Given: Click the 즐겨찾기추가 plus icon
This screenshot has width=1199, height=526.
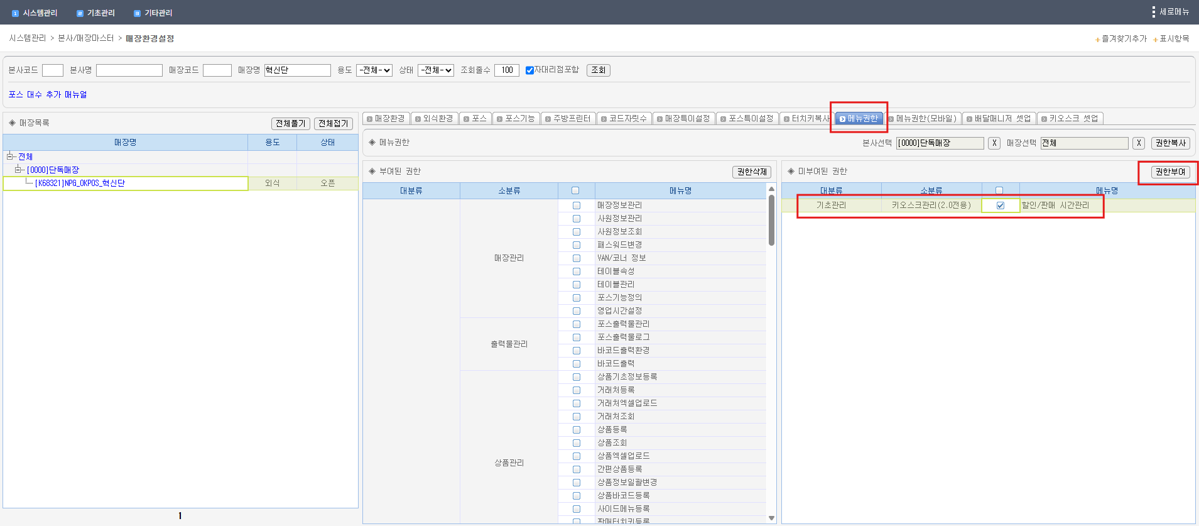Looking at the screenshot, I should (1097, 40).
